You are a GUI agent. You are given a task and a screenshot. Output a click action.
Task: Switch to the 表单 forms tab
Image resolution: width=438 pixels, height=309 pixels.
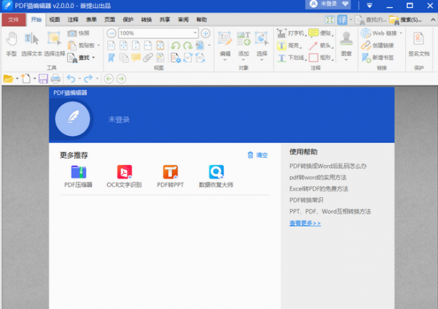point(91,20)
